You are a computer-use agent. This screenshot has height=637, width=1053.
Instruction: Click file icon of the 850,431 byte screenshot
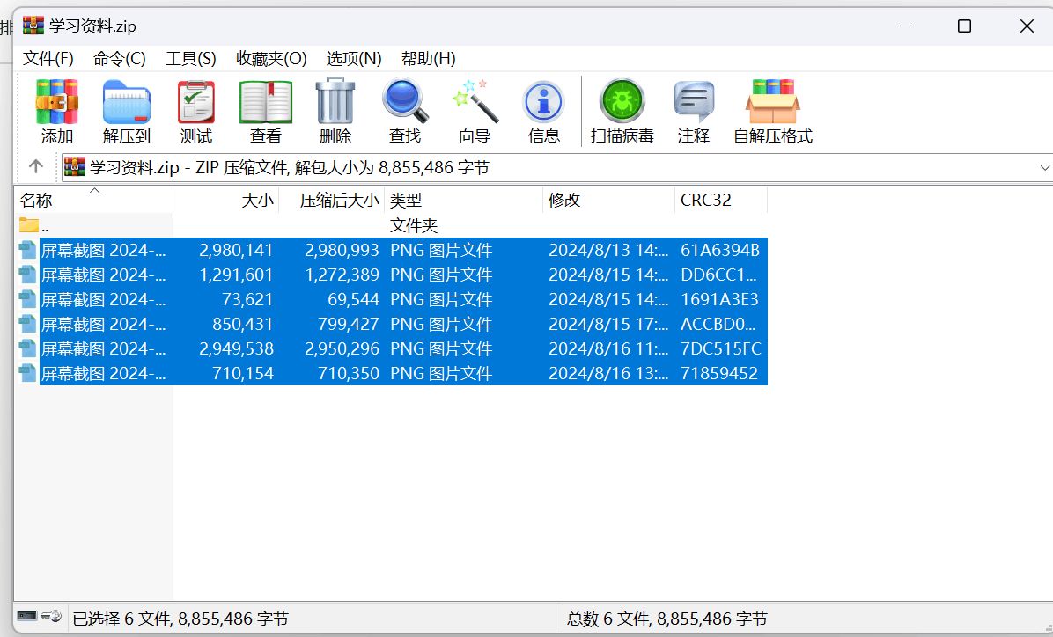click(x=27, y=324)
